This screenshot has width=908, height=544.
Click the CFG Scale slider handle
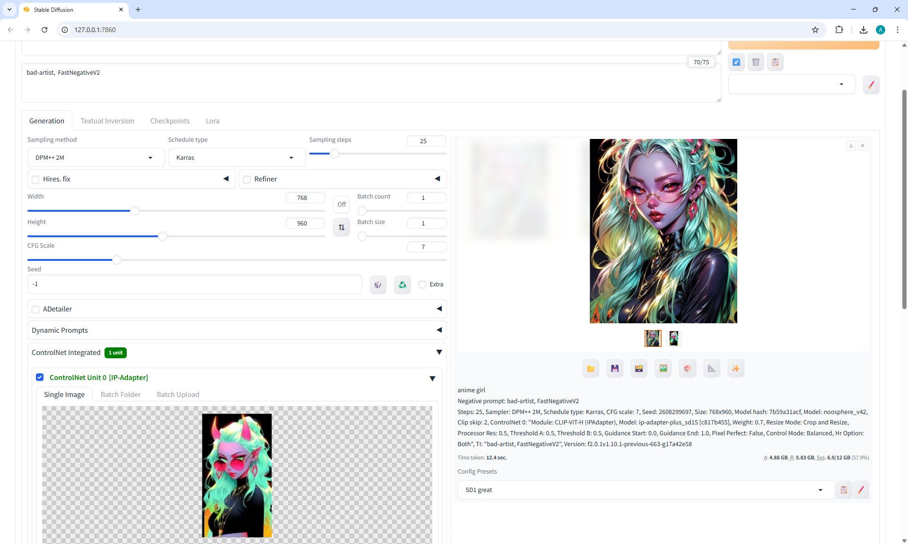coord(116,259)
